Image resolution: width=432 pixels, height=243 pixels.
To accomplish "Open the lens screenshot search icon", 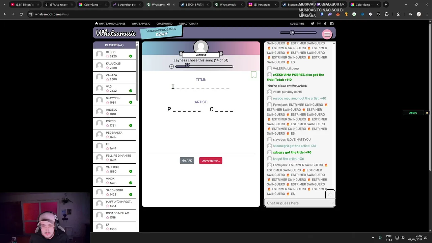I will [399, 14].
